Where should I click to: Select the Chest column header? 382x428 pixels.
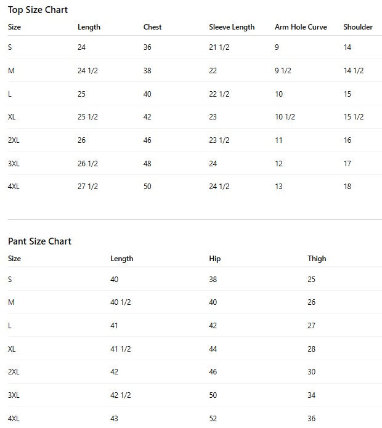click(153, 27)
